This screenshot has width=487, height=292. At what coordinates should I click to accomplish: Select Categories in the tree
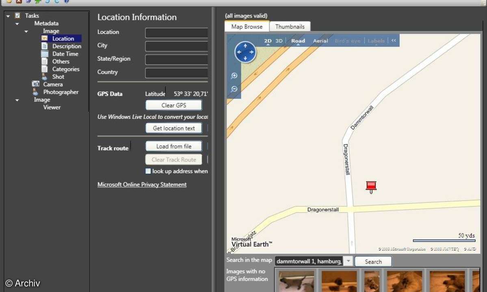point(66,69)
